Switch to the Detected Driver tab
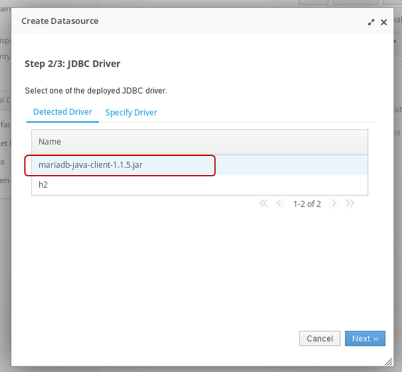 [x=62, y=112]
